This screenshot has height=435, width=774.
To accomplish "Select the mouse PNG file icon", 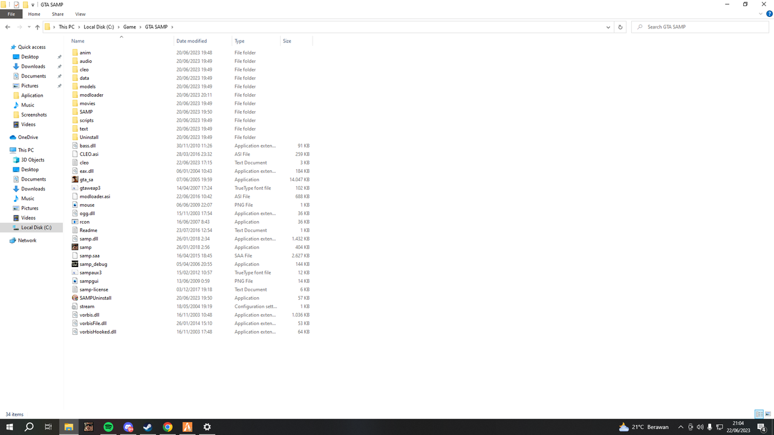I will coord(75,205).
